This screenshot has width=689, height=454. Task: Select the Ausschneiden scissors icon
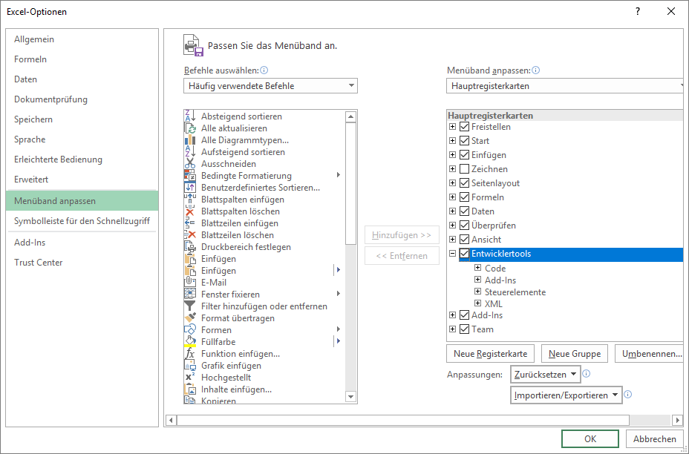(x=189, y=162)
